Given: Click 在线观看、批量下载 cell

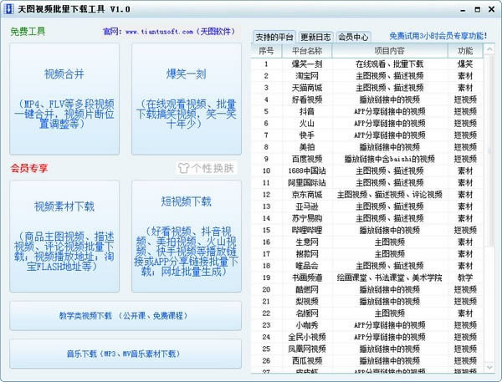Looking at the screenshot, I should point(389,64).
